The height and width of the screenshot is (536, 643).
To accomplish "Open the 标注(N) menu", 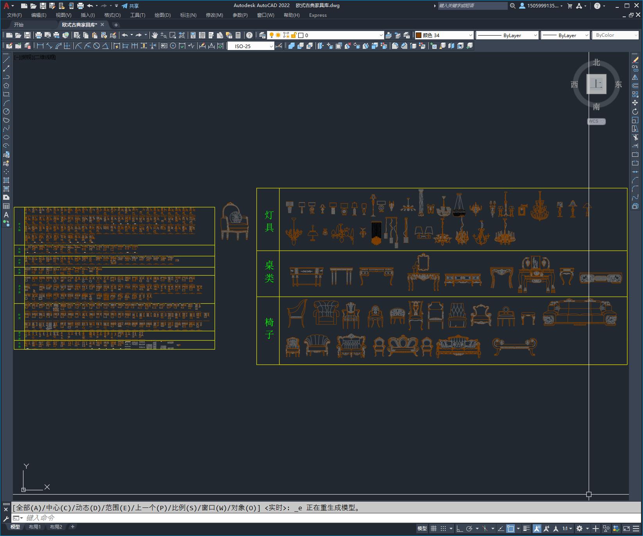I will [x=188, y=15].
